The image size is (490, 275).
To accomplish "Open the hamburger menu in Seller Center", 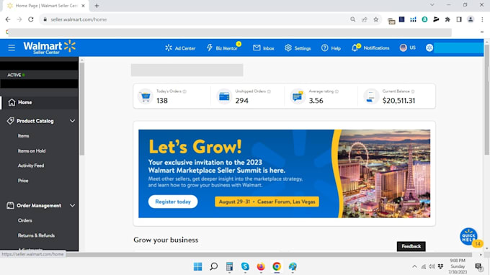I will (x=12, y=48).
